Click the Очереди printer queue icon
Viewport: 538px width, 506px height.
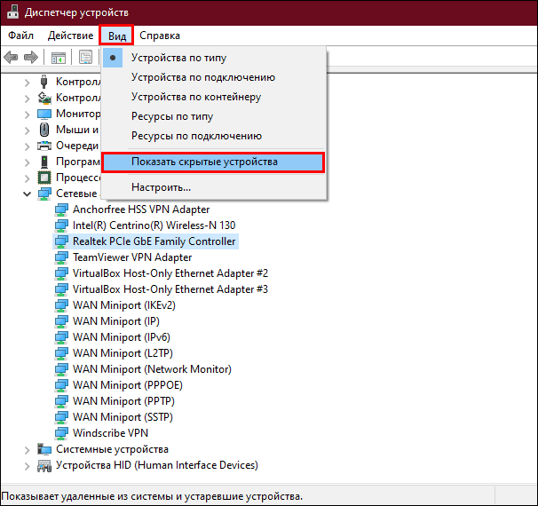pos(44,146)
